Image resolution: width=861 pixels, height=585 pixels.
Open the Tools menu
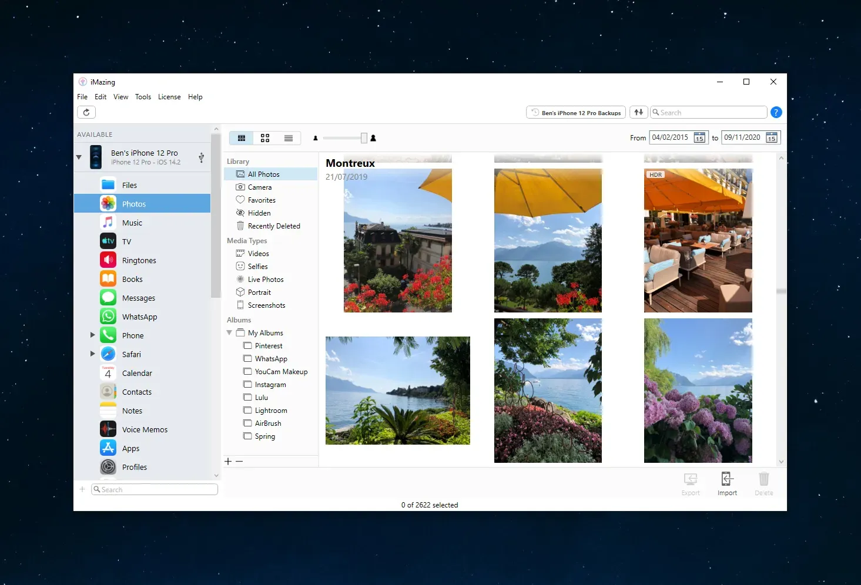(x=143, y=96)
